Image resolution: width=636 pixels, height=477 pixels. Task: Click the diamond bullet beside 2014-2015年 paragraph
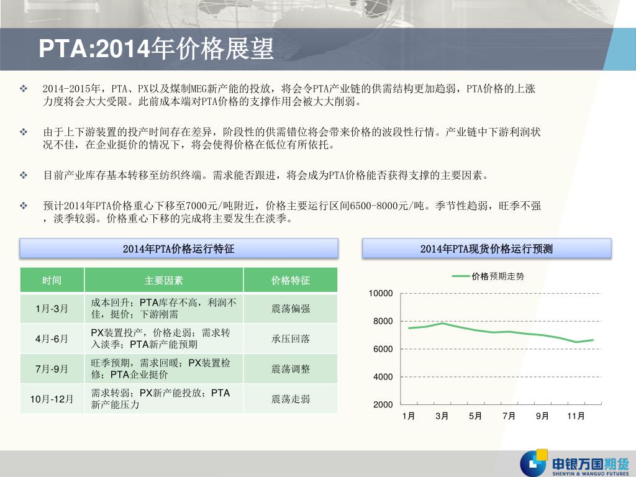(x=24, y=88)
